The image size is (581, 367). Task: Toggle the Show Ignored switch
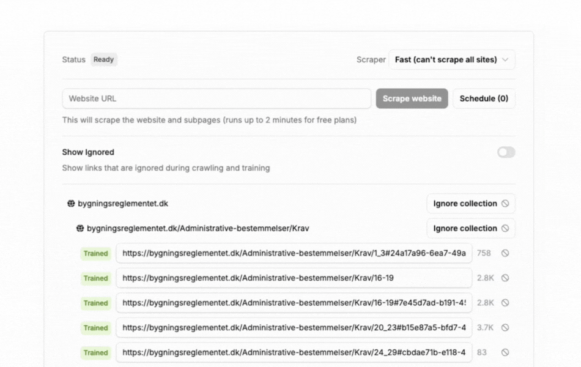pos(506,152)
